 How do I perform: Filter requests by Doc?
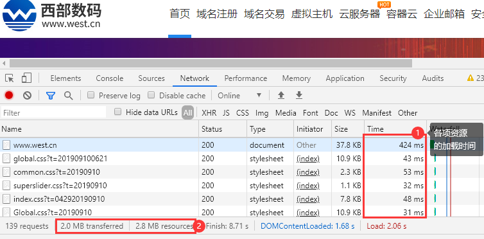click(331, 113)
